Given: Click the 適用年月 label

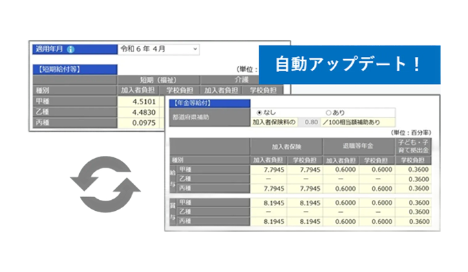Looking at the screenshot, I should (x=50, y=49).
